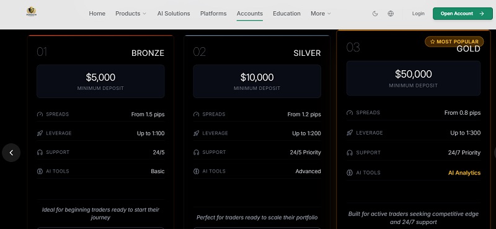
Task: Click the 'Basic' AI tools value
Action: click(x=157, y=171)
